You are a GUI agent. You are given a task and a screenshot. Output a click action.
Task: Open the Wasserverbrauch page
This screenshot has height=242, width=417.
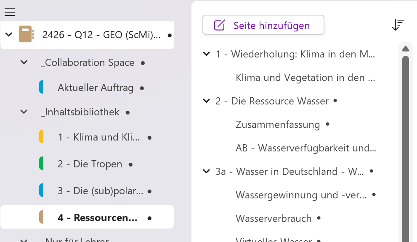coord(274,219)
